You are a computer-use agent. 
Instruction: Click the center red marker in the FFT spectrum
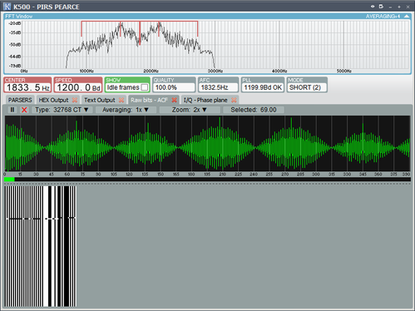coord(140,32)
